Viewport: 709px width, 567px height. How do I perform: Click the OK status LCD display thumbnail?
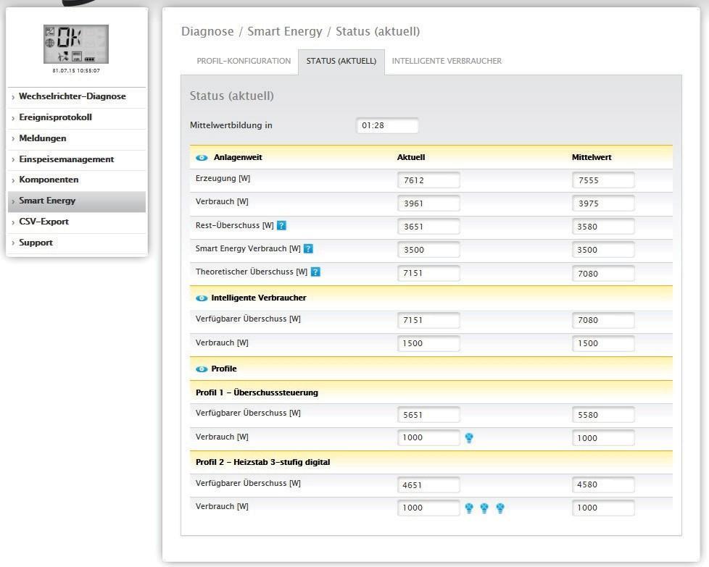76,44
